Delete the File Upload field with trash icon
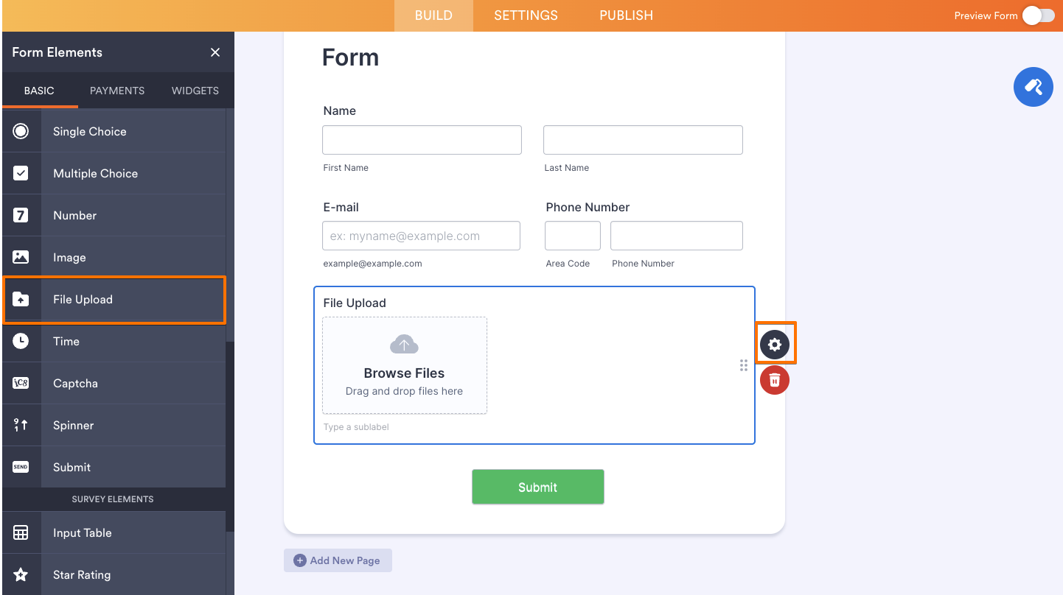Screen dimensions: 1063x595 (775, 380)
